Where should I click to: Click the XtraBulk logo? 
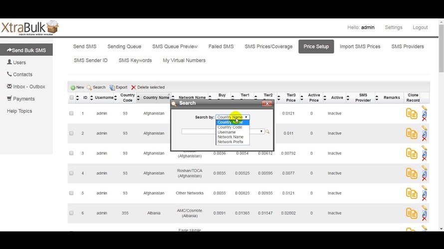[x=30, y=28]
